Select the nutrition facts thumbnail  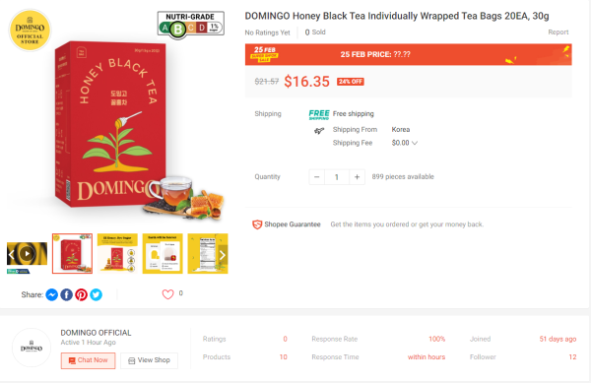[x=208, y=253]
